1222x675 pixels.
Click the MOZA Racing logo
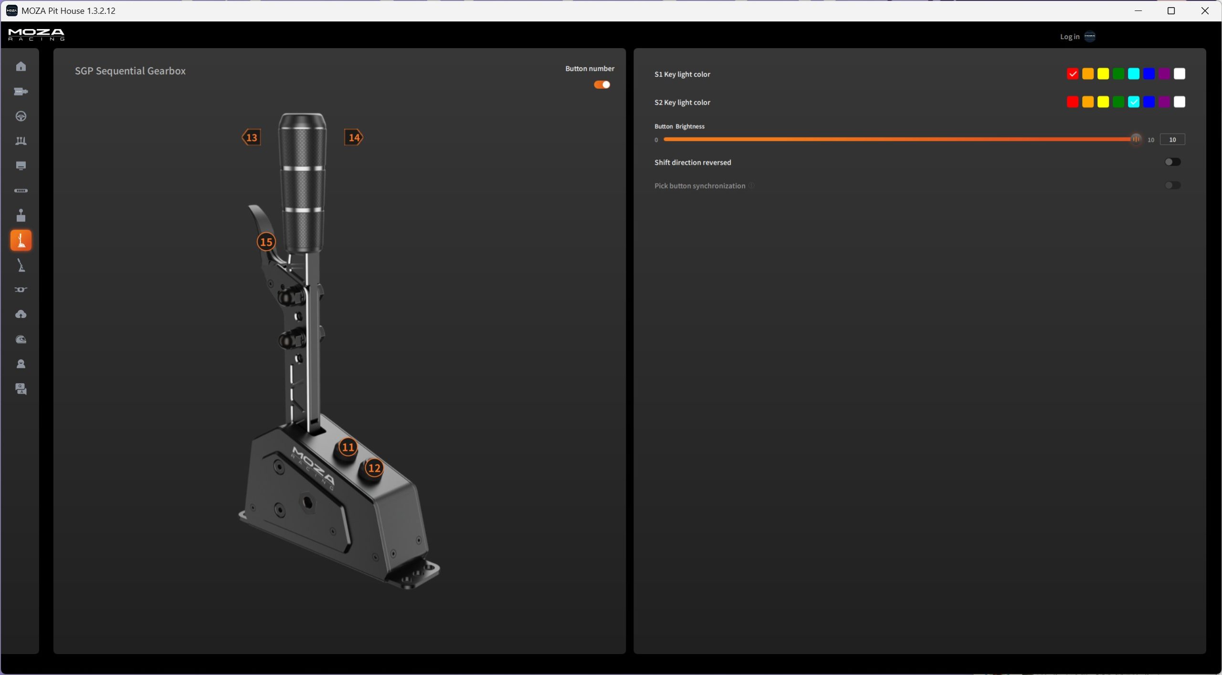(36, 34)
